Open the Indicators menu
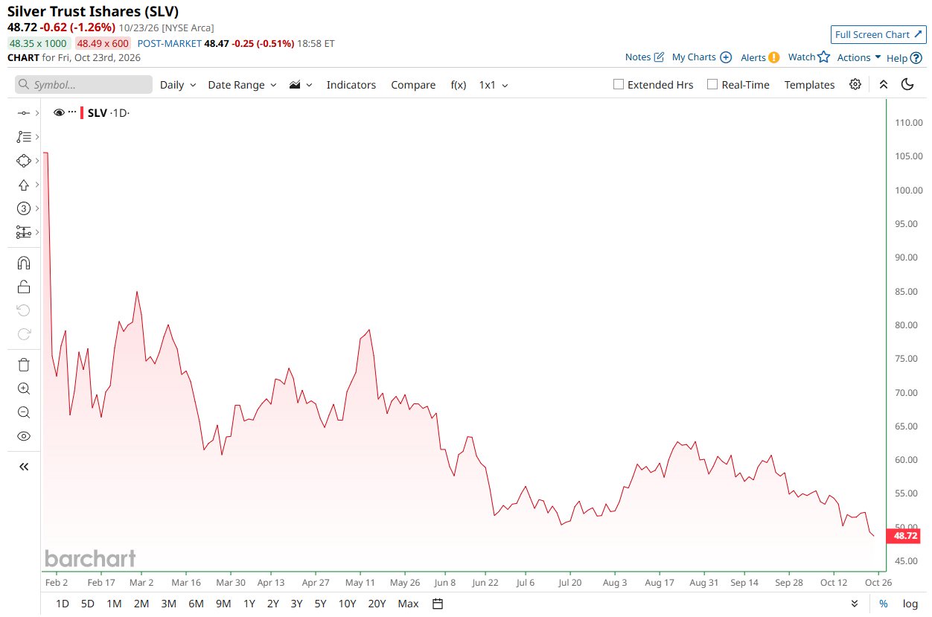 (x=351, y=85)
